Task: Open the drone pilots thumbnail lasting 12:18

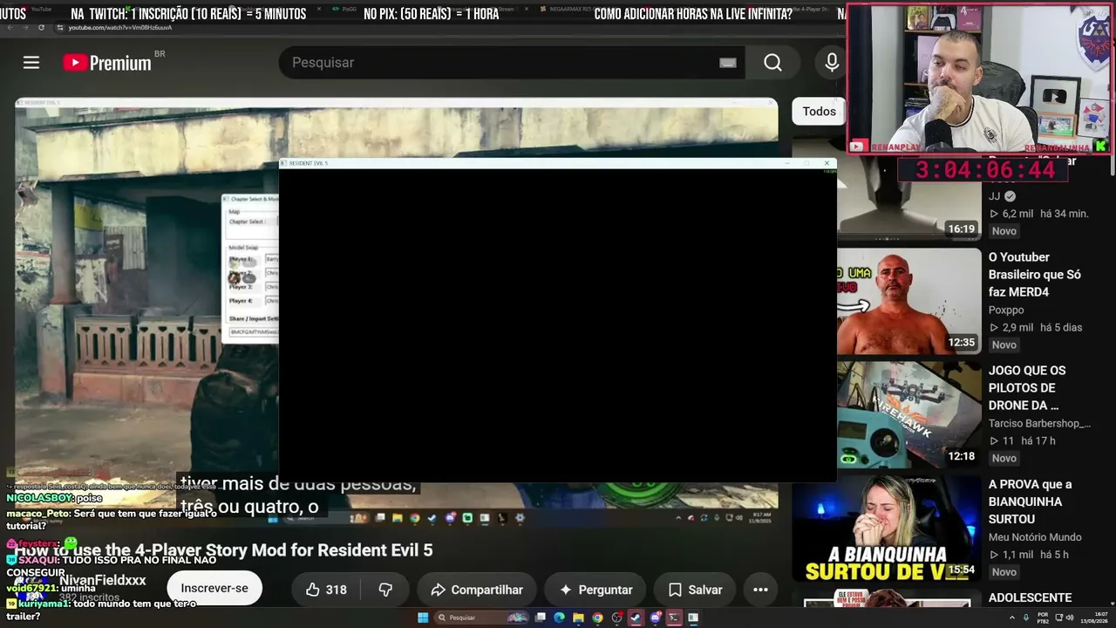Action: coord(908,414)
